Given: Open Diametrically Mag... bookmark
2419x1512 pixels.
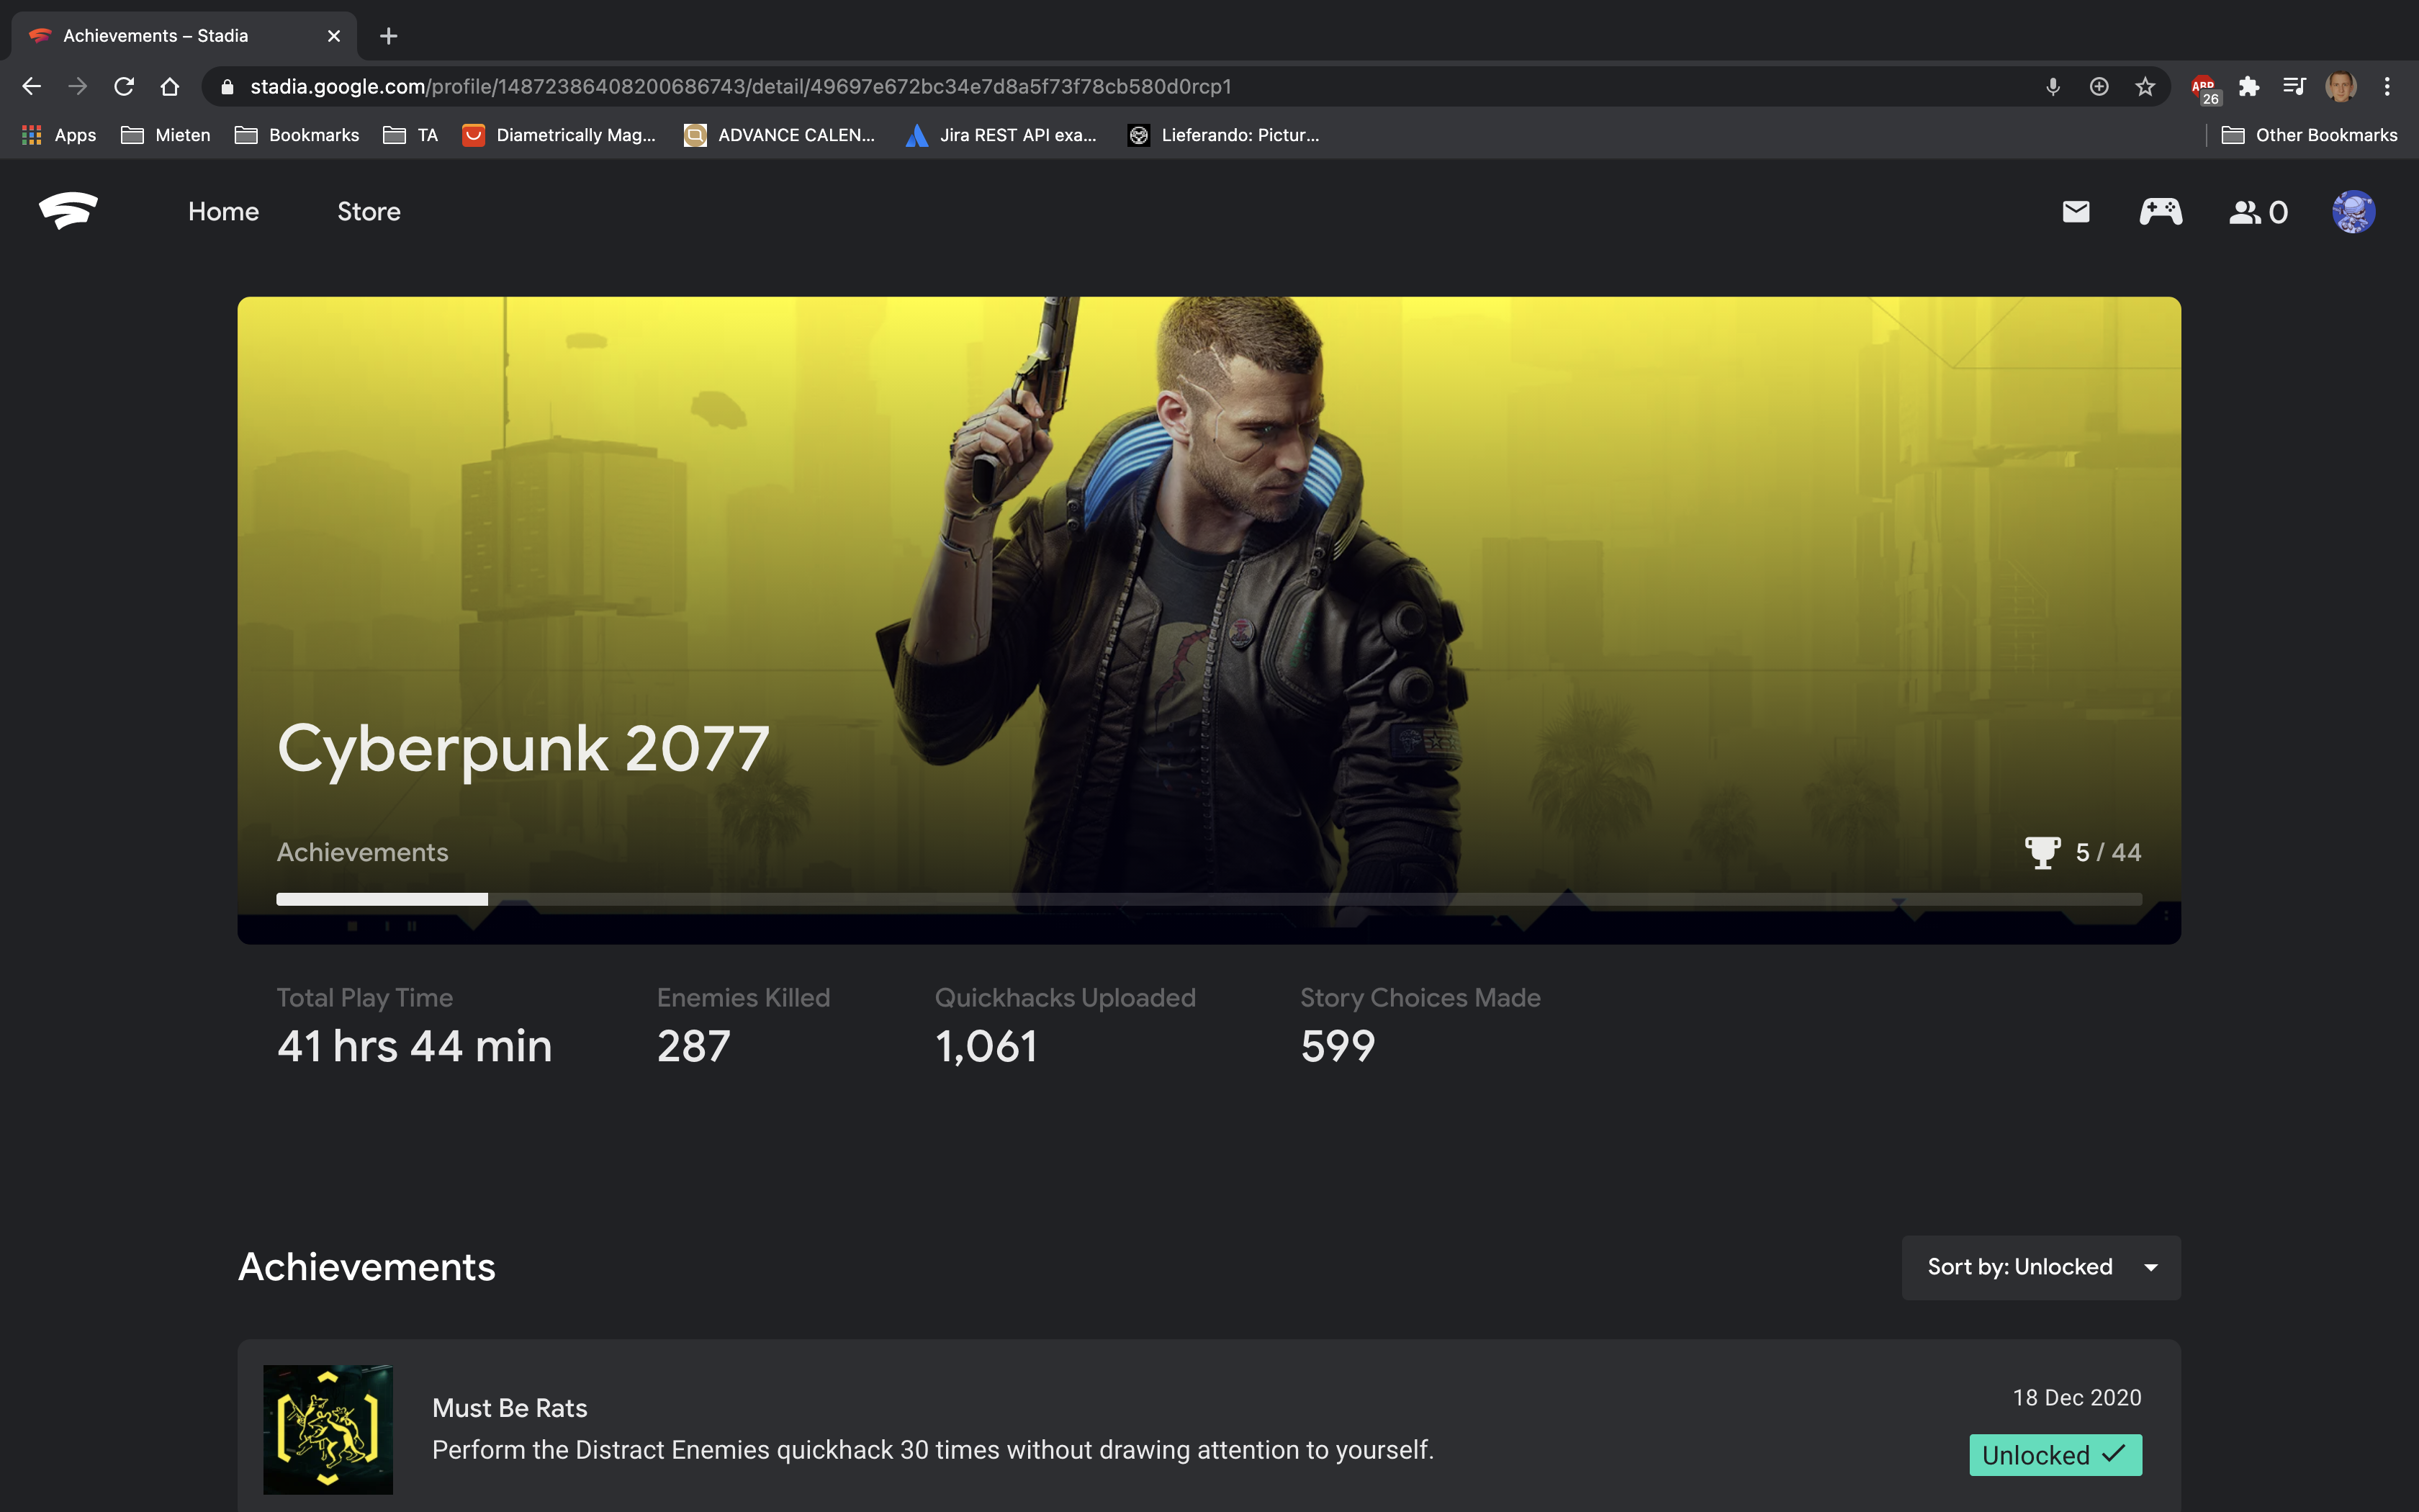Looking at the screenshot, I should pos(559,135).
